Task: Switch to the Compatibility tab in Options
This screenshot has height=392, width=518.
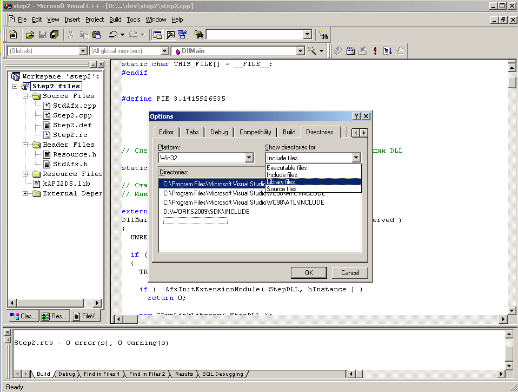Action: tap(255, 132)
